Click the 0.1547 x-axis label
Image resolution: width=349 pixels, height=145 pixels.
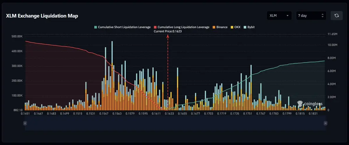[x=104, y=113]
